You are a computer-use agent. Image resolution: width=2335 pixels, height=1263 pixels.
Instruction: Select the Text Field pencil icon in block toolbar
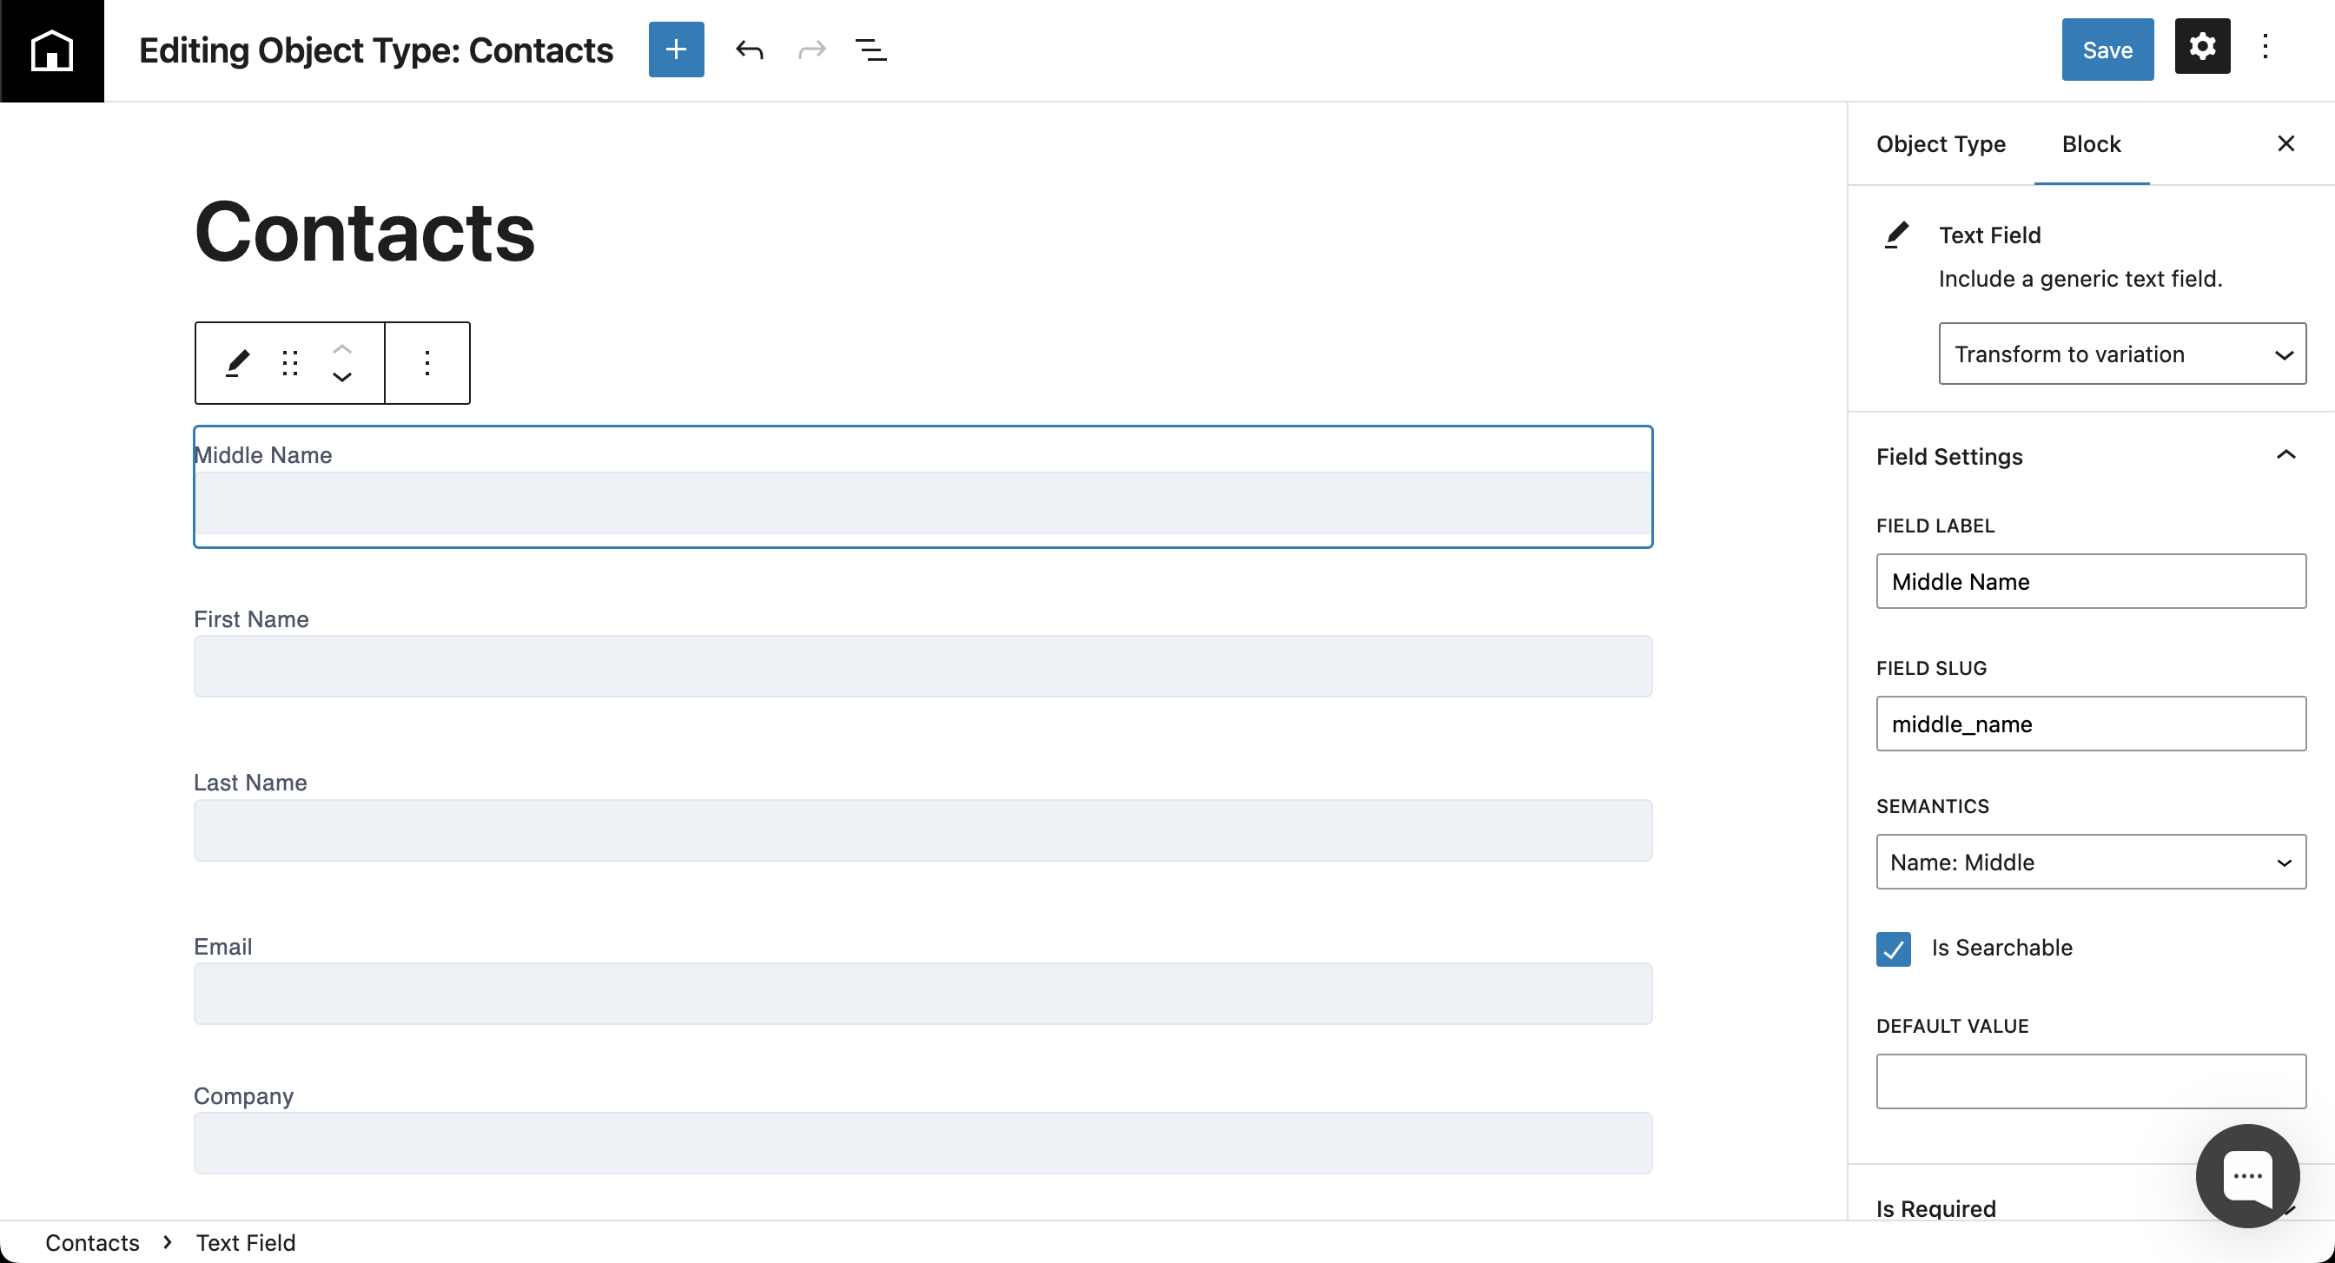(x=236, y=363)
